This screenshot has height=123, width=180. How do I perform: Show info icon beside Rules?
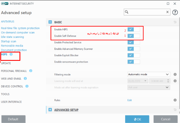click(175, 100)
